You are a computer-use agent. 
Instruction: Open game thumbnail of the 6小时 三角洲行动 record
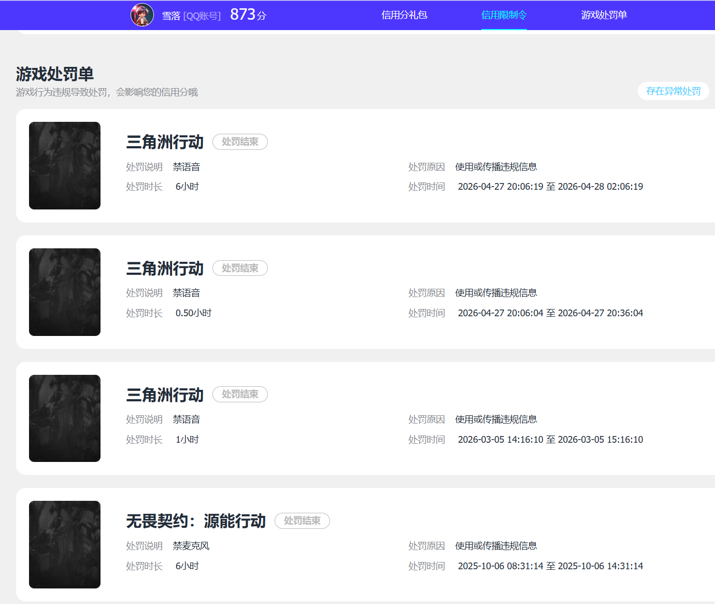(x=65, y=165)
